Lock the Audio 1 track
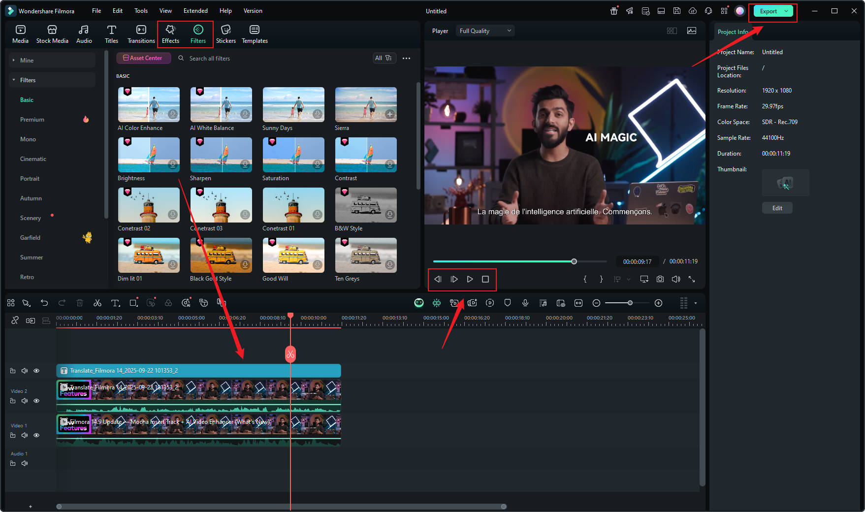The image size is (865, 512). (13, 463)
